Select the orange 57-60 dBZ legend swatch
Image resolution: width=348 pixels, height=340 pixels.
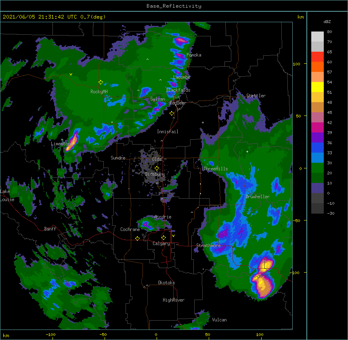click(317, 67)
